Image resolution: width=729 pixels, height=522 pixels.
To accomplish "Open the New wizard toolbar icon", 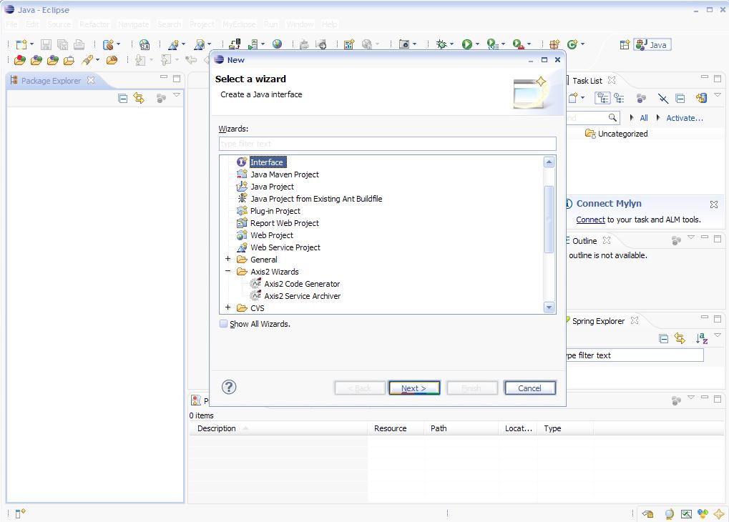I will tap(21, 44).
